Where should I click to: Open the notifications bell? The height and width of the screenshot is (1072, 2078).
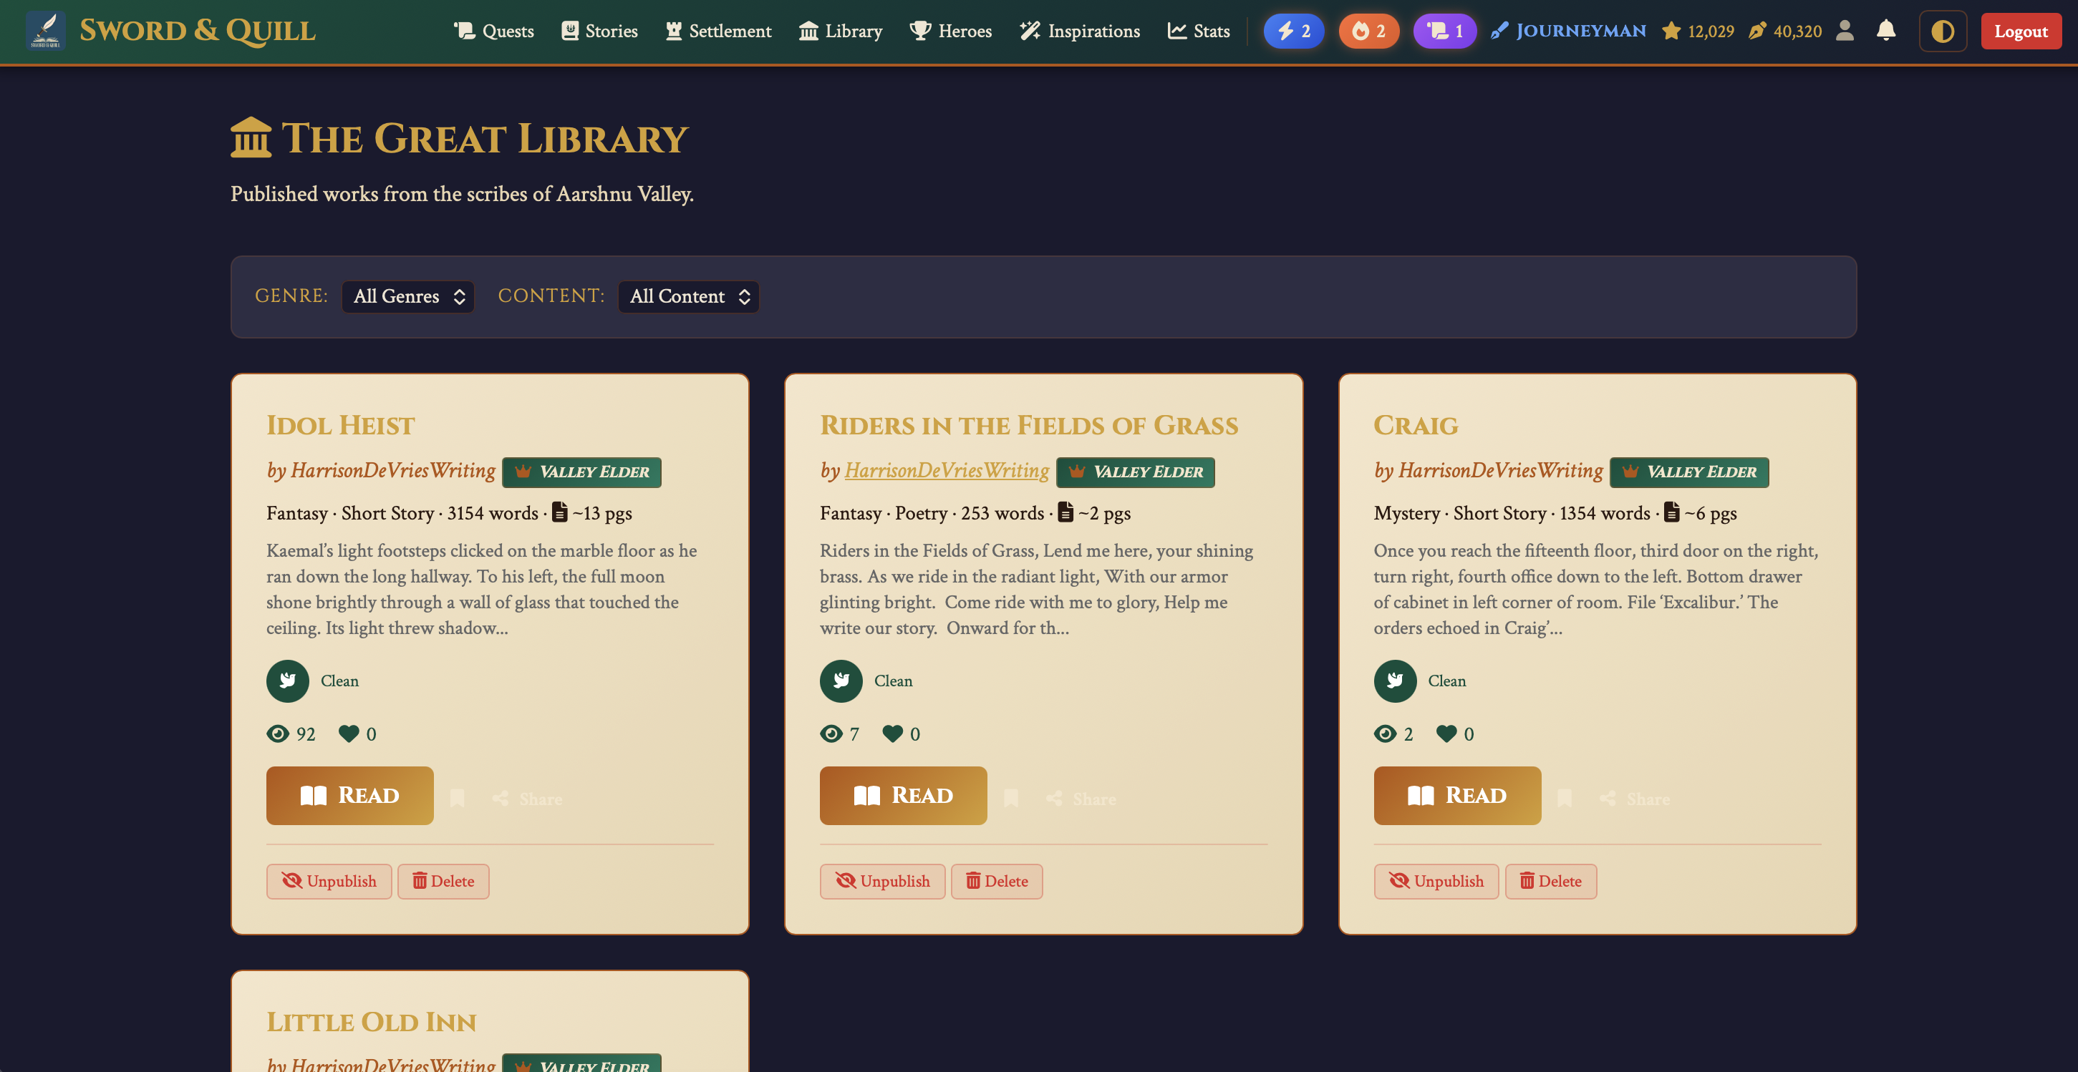[1885, 31]
